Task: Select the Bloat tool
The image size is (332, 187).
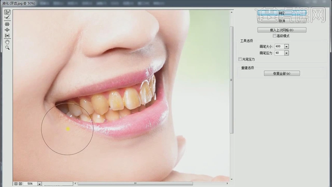Action: pyautogui.click(x=7, y=30)
